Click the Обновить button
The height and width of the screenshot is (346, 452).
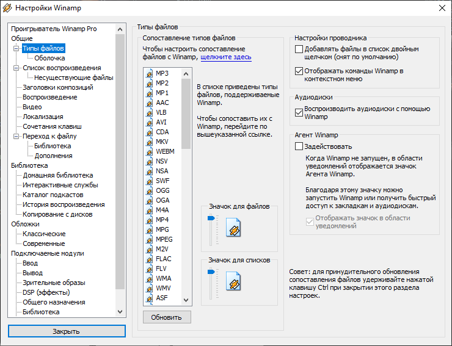(167, 317)
